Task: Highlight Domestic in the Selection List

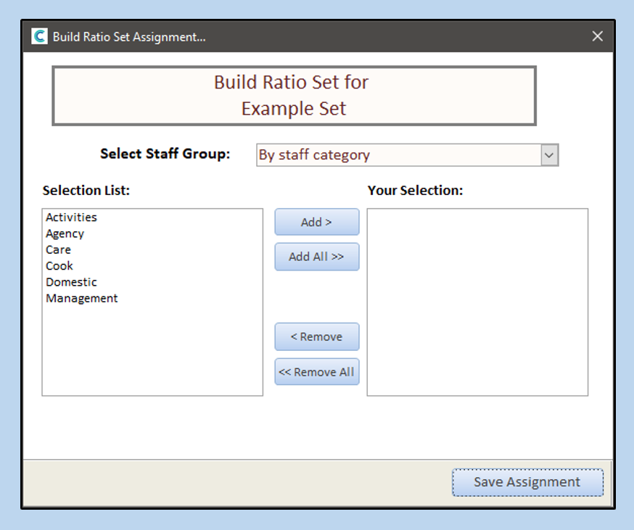Action: (x=71, y=282)
